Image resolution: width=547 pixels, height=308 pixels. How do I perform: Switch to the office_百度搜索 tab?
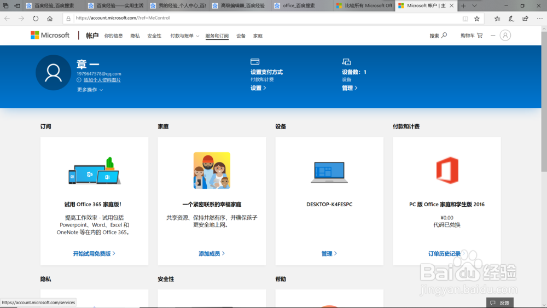pos(302,5)
